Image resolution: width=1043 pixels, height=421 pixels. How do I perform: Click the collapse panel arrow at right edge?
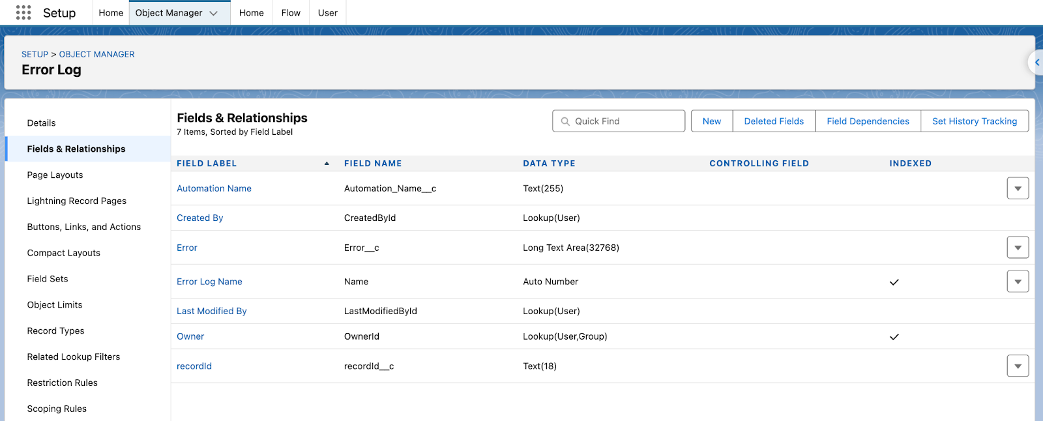[1036, 63]
